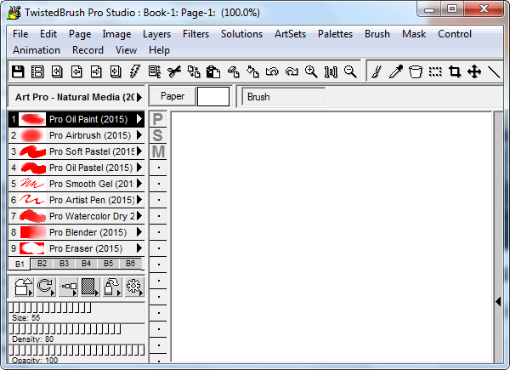
Task: Select the four-arrow Move tool
Action: 474,71
